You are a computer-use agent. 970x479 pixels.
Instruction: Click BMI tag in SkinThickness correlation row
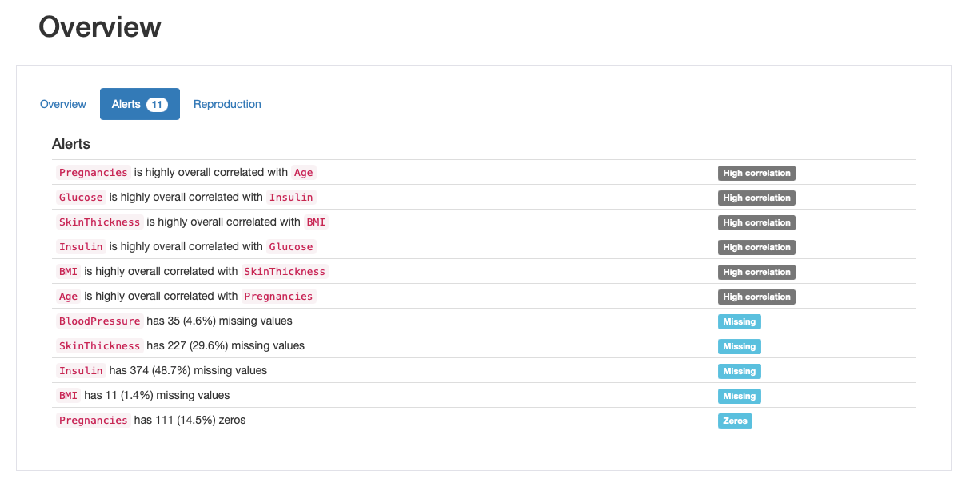(x=316, y=222)
